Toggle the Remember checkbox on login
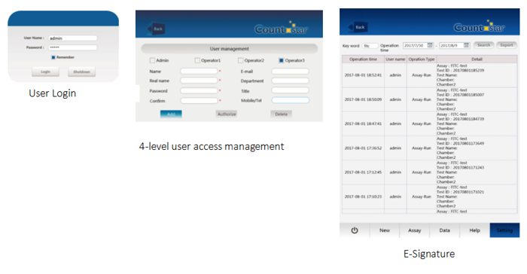 coord(53,57)
